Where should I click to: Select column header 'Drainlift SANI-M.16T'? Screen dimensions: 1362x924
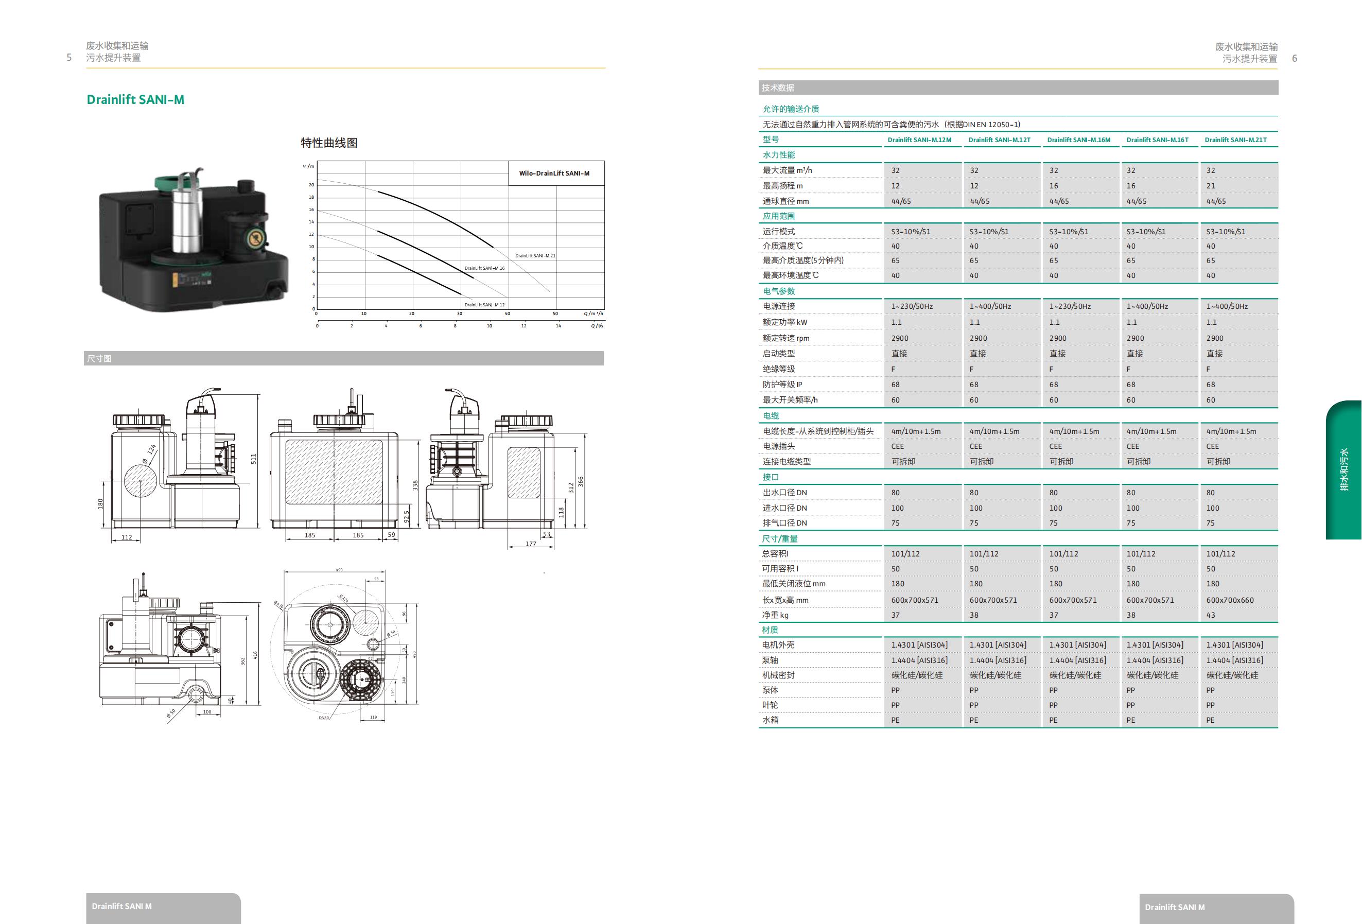(1157, 140)
